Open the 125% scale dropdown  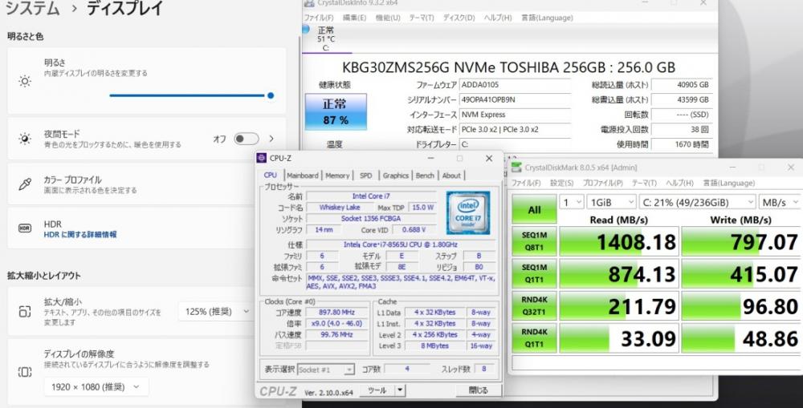coord(215,311)
